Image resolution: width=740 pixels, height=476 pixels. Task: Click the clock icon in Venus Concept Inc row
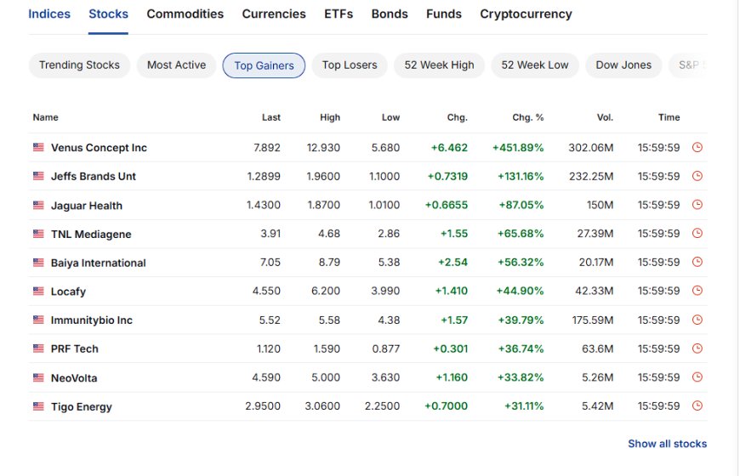[697, 147]
